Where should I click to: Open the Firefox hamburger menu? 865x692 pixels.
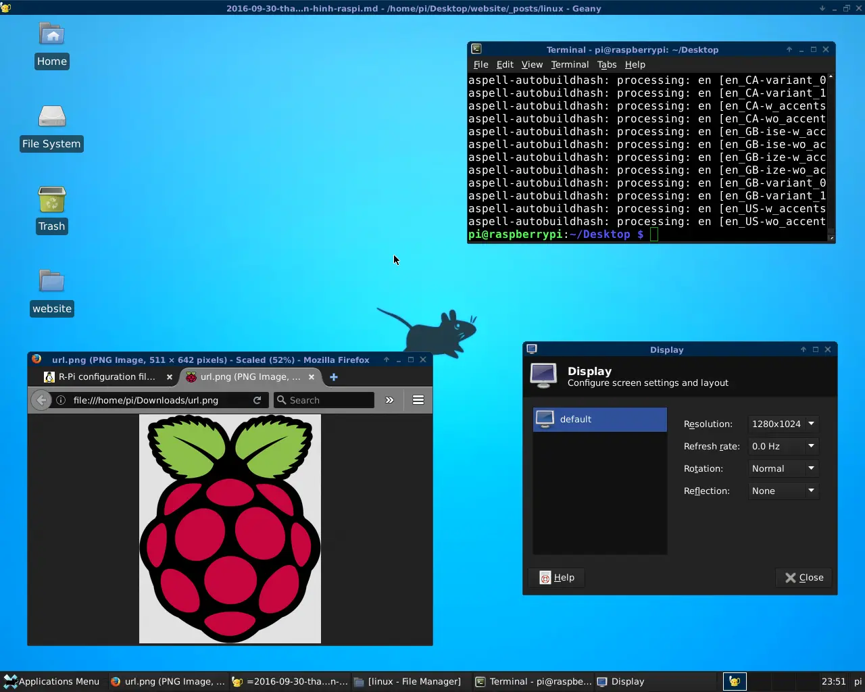point(418,400)
